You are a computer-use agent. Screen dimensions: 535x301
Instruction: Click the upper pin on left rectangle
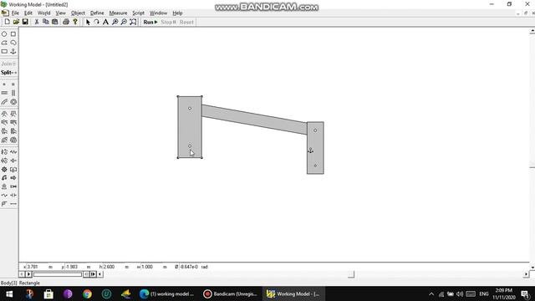click(x=190, y=109)
